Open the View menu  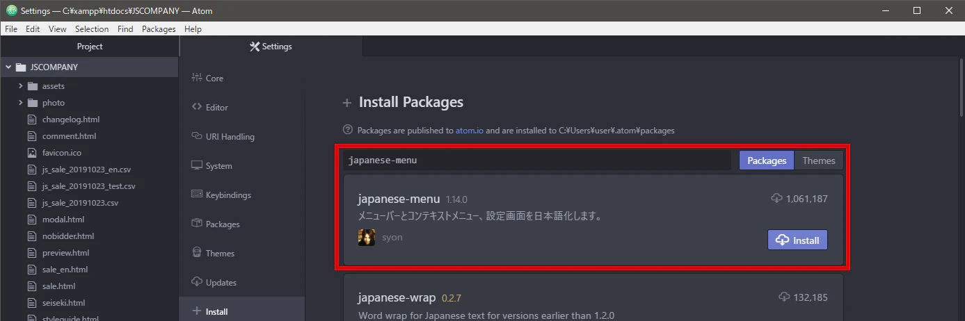[58, 29]
